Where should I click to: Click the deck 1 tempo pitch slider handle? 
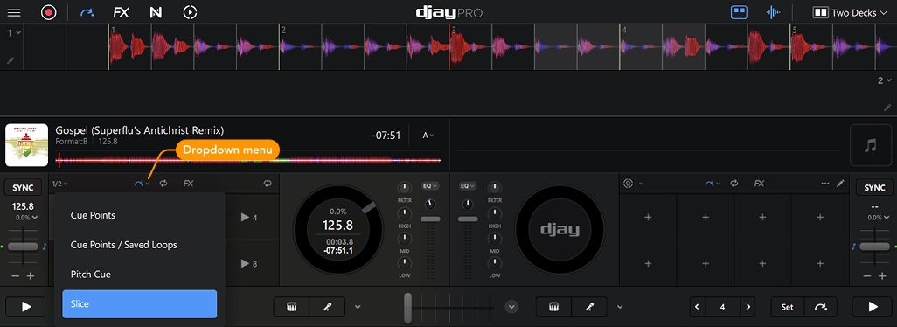(23, 247)
